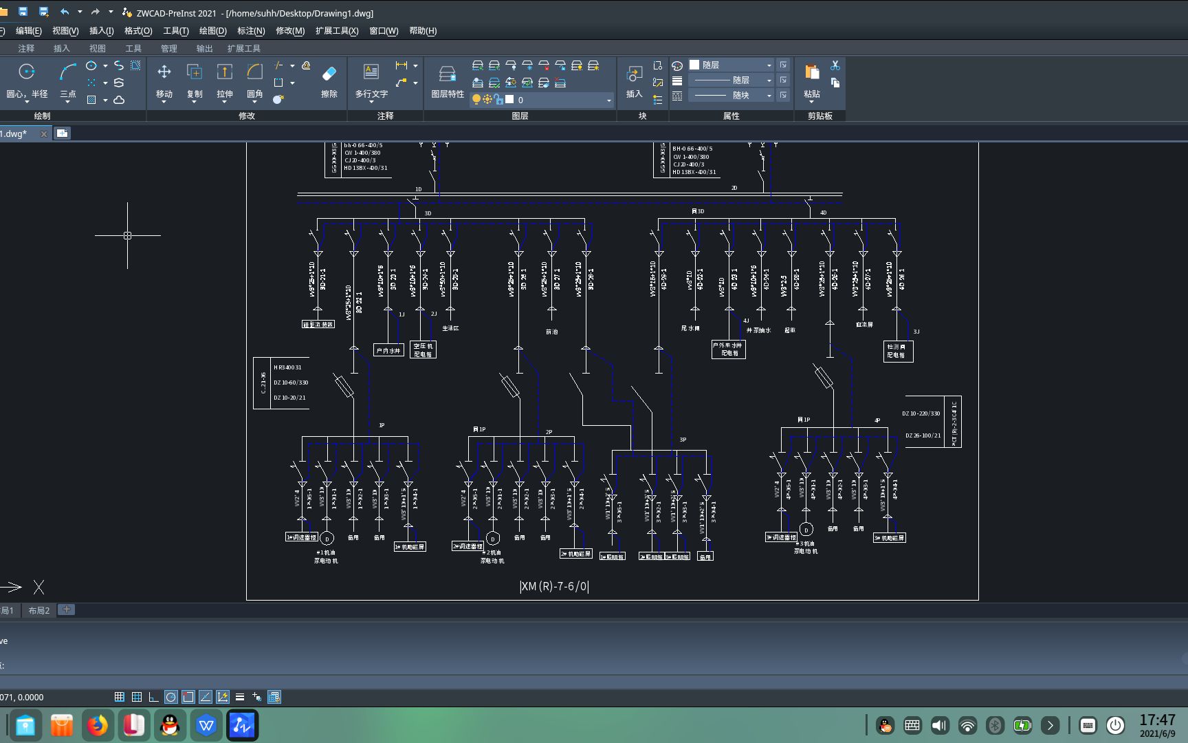Click the layer color swatch beside 0
Screen dimensions: 1188x743
click(x=509, y=100)
